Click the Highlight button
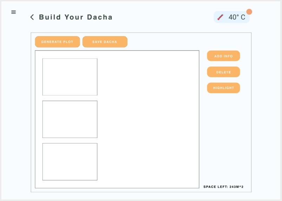 click(x=223, y=88)
